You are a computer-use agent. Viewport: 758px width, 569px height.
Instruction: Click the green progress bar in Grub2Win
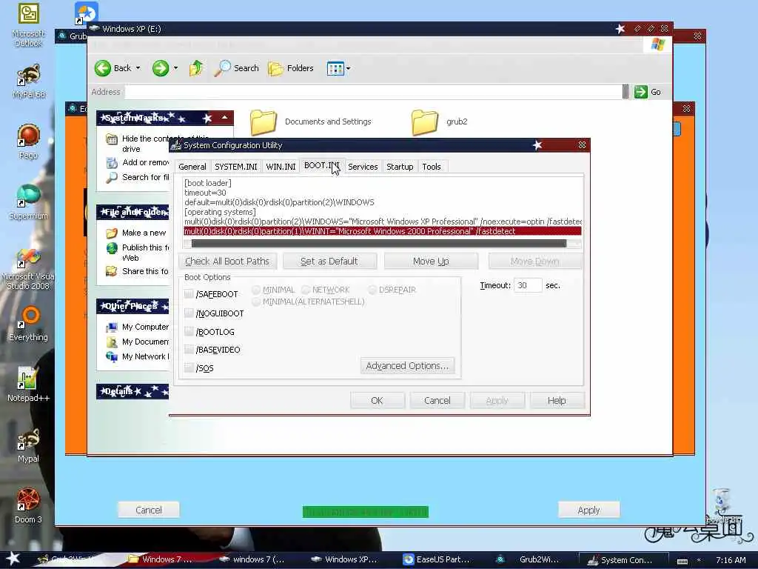tap(366, 512)
